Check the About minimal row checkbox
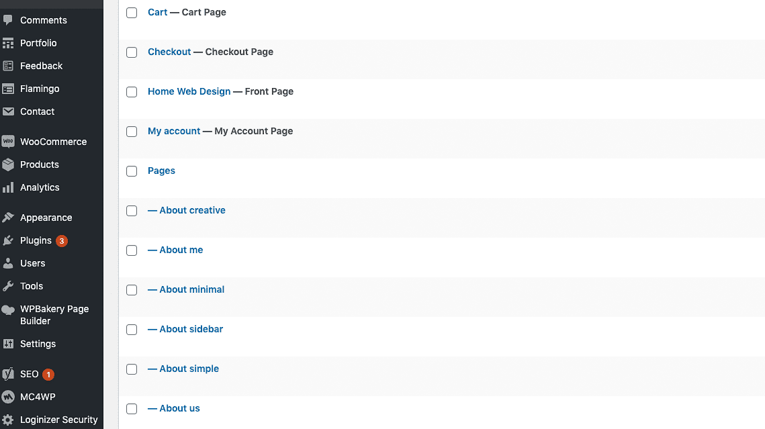The height and width of the screenshot is (429, 765). coord(132,290)
